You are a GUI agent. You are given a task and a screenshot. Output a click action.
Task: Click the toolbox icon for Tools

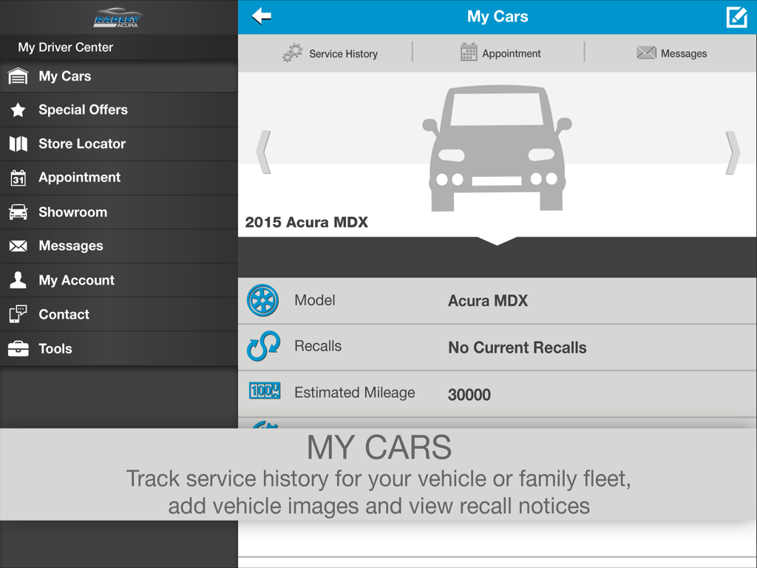(x=18, y=348)
